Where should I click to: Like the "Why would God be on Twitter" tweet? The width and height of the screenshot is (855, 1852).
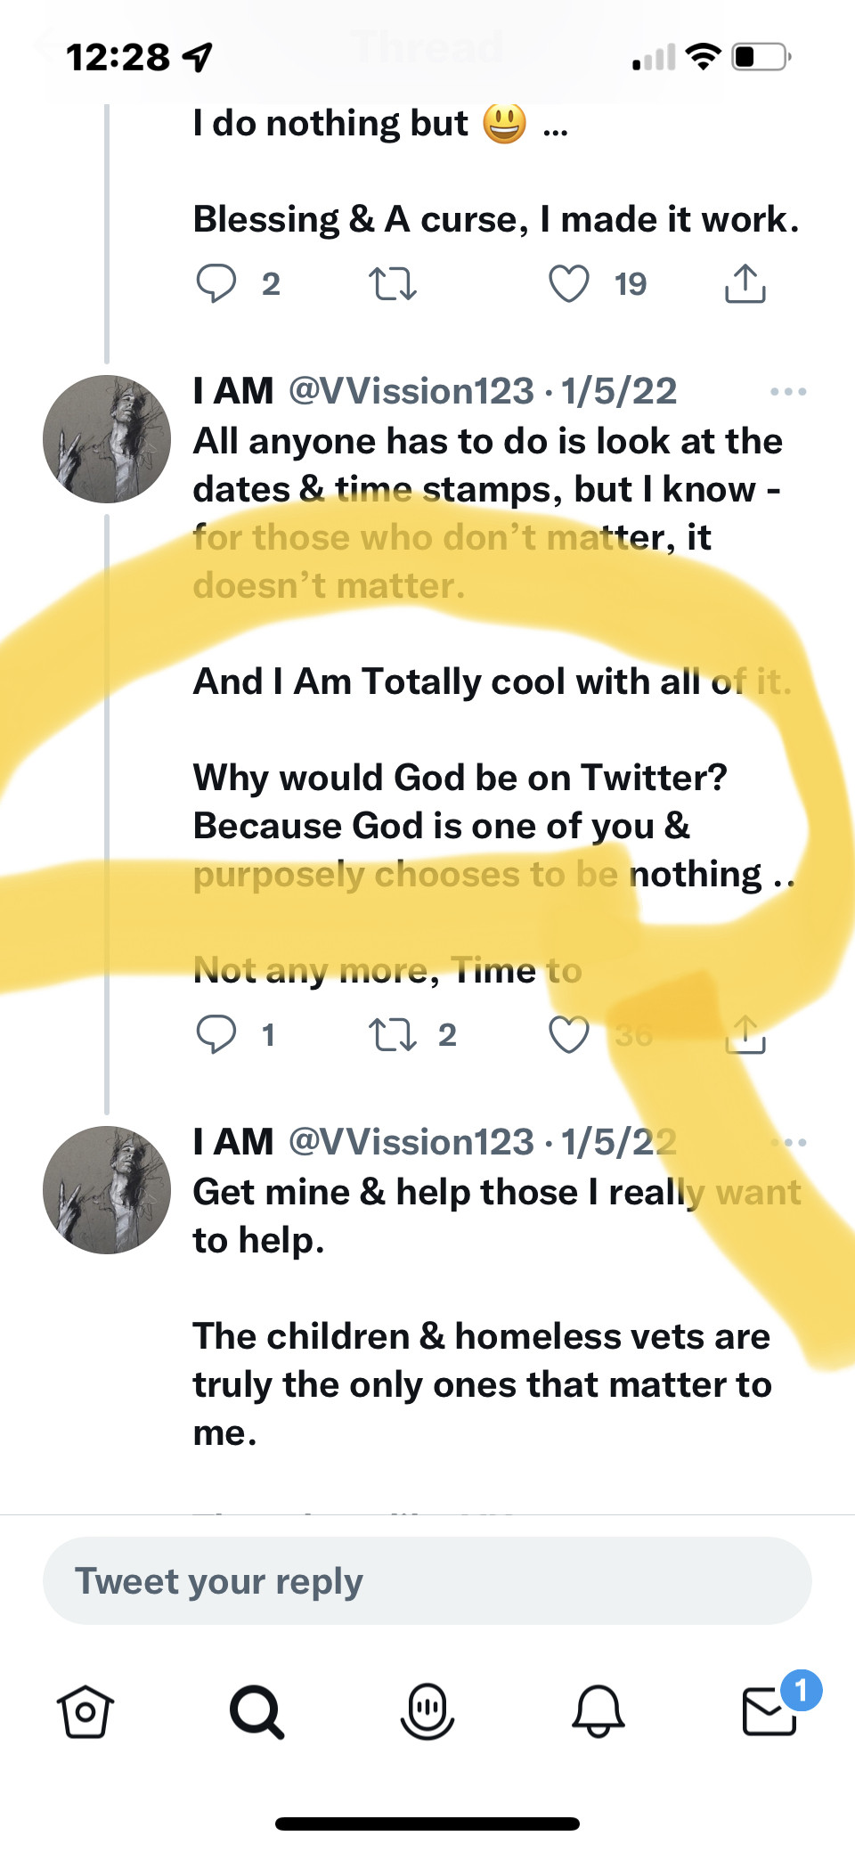point(568,1034)
